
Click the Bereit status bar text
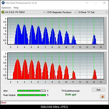pos(4,103)
